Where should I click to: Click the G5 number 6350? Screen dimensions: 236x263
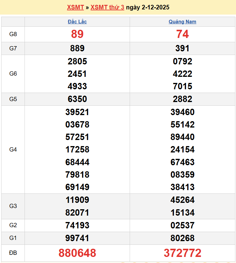pos(77,99)
